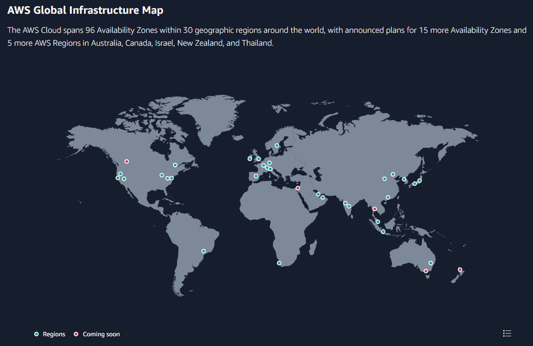Click the Montreal region marker in eastern Canada
Image resolution: width=533 pixels, height=346 pixels.
(x=175, y=165)
